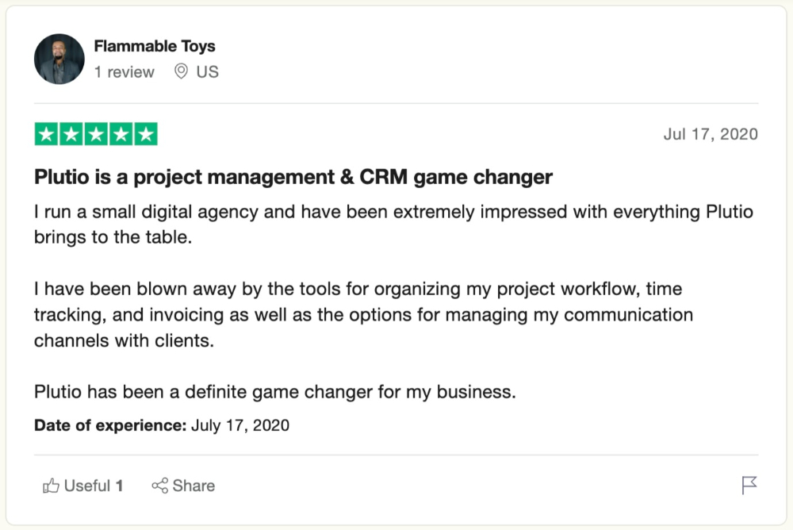
Task: Click the "I run a small digital agency" paragraph
Action: pos(393,225)
